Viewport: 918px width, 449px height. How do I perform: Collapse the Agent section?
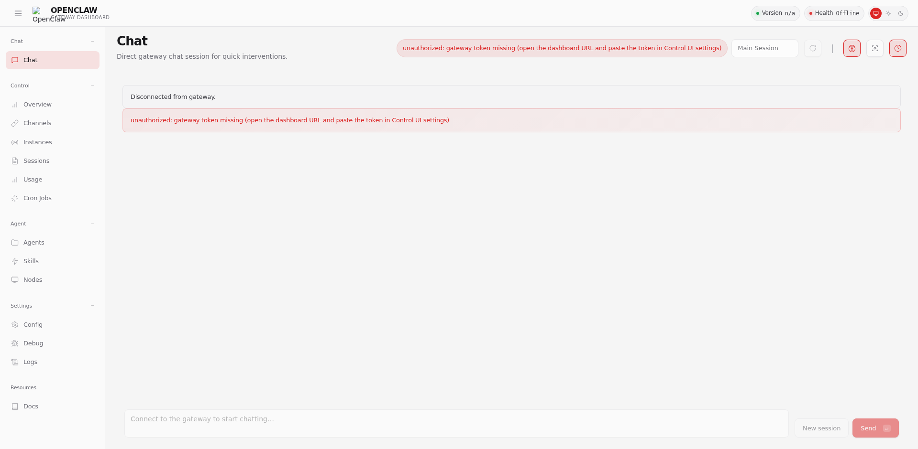click(92, 224)
